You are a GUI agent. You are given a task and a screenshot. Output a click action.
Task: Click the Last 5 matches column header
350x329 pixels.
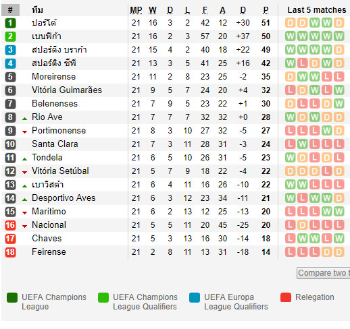coord(317,10)
